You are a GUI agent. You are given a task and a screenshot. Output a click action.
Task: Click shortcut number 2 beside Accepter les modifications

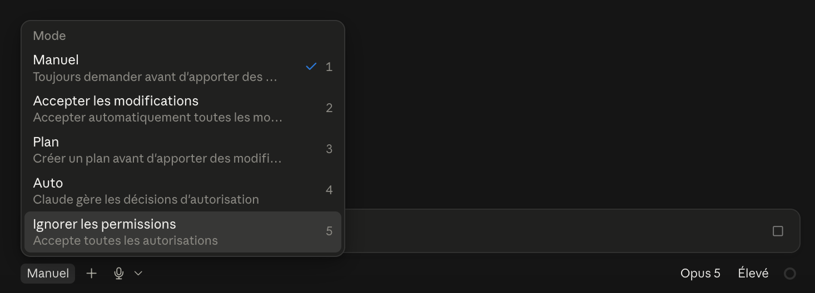click(329, 108)
